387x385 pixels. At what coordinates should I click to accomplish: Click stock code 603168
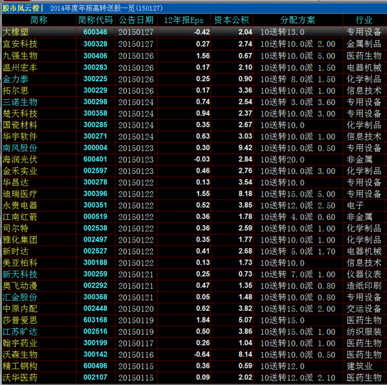[95, 320]
